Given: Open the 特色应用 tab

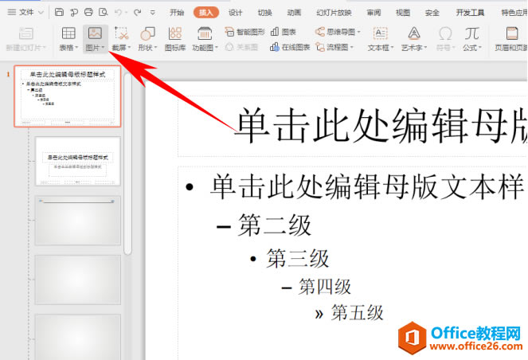Looking at the screenshot, I should coord(514,13).
